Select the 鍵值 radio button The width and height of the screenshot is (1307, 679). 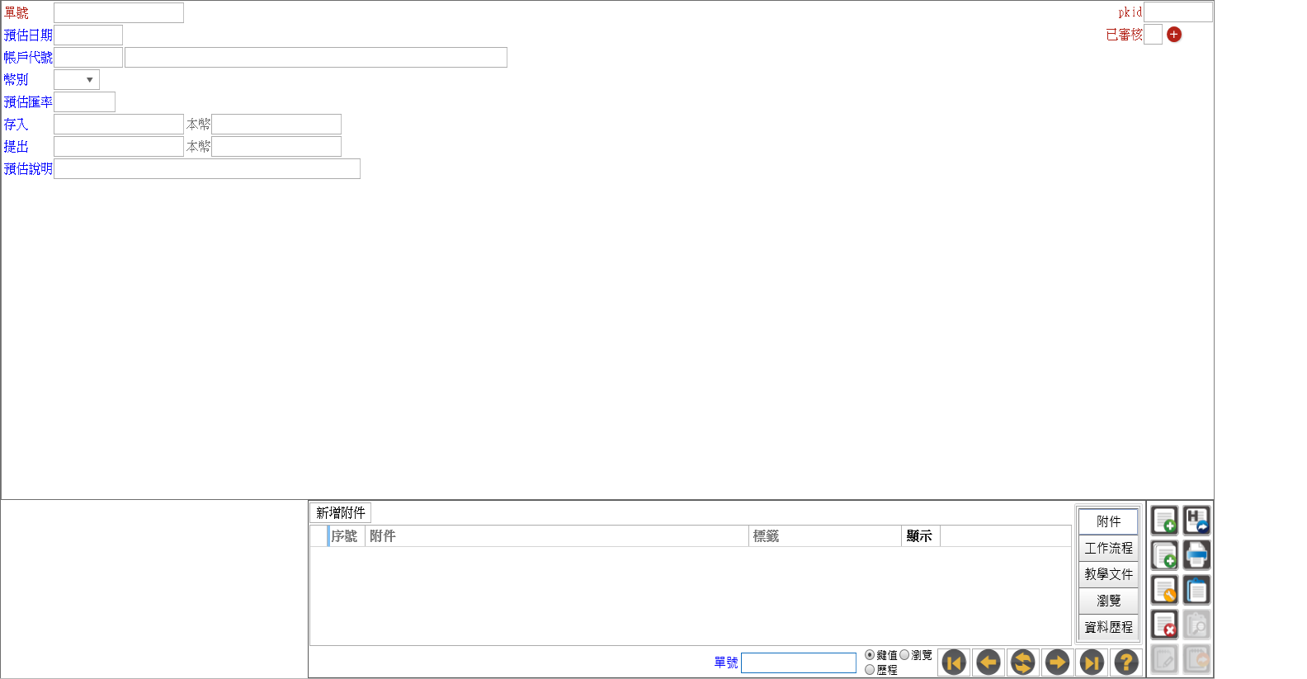(870, 655)
